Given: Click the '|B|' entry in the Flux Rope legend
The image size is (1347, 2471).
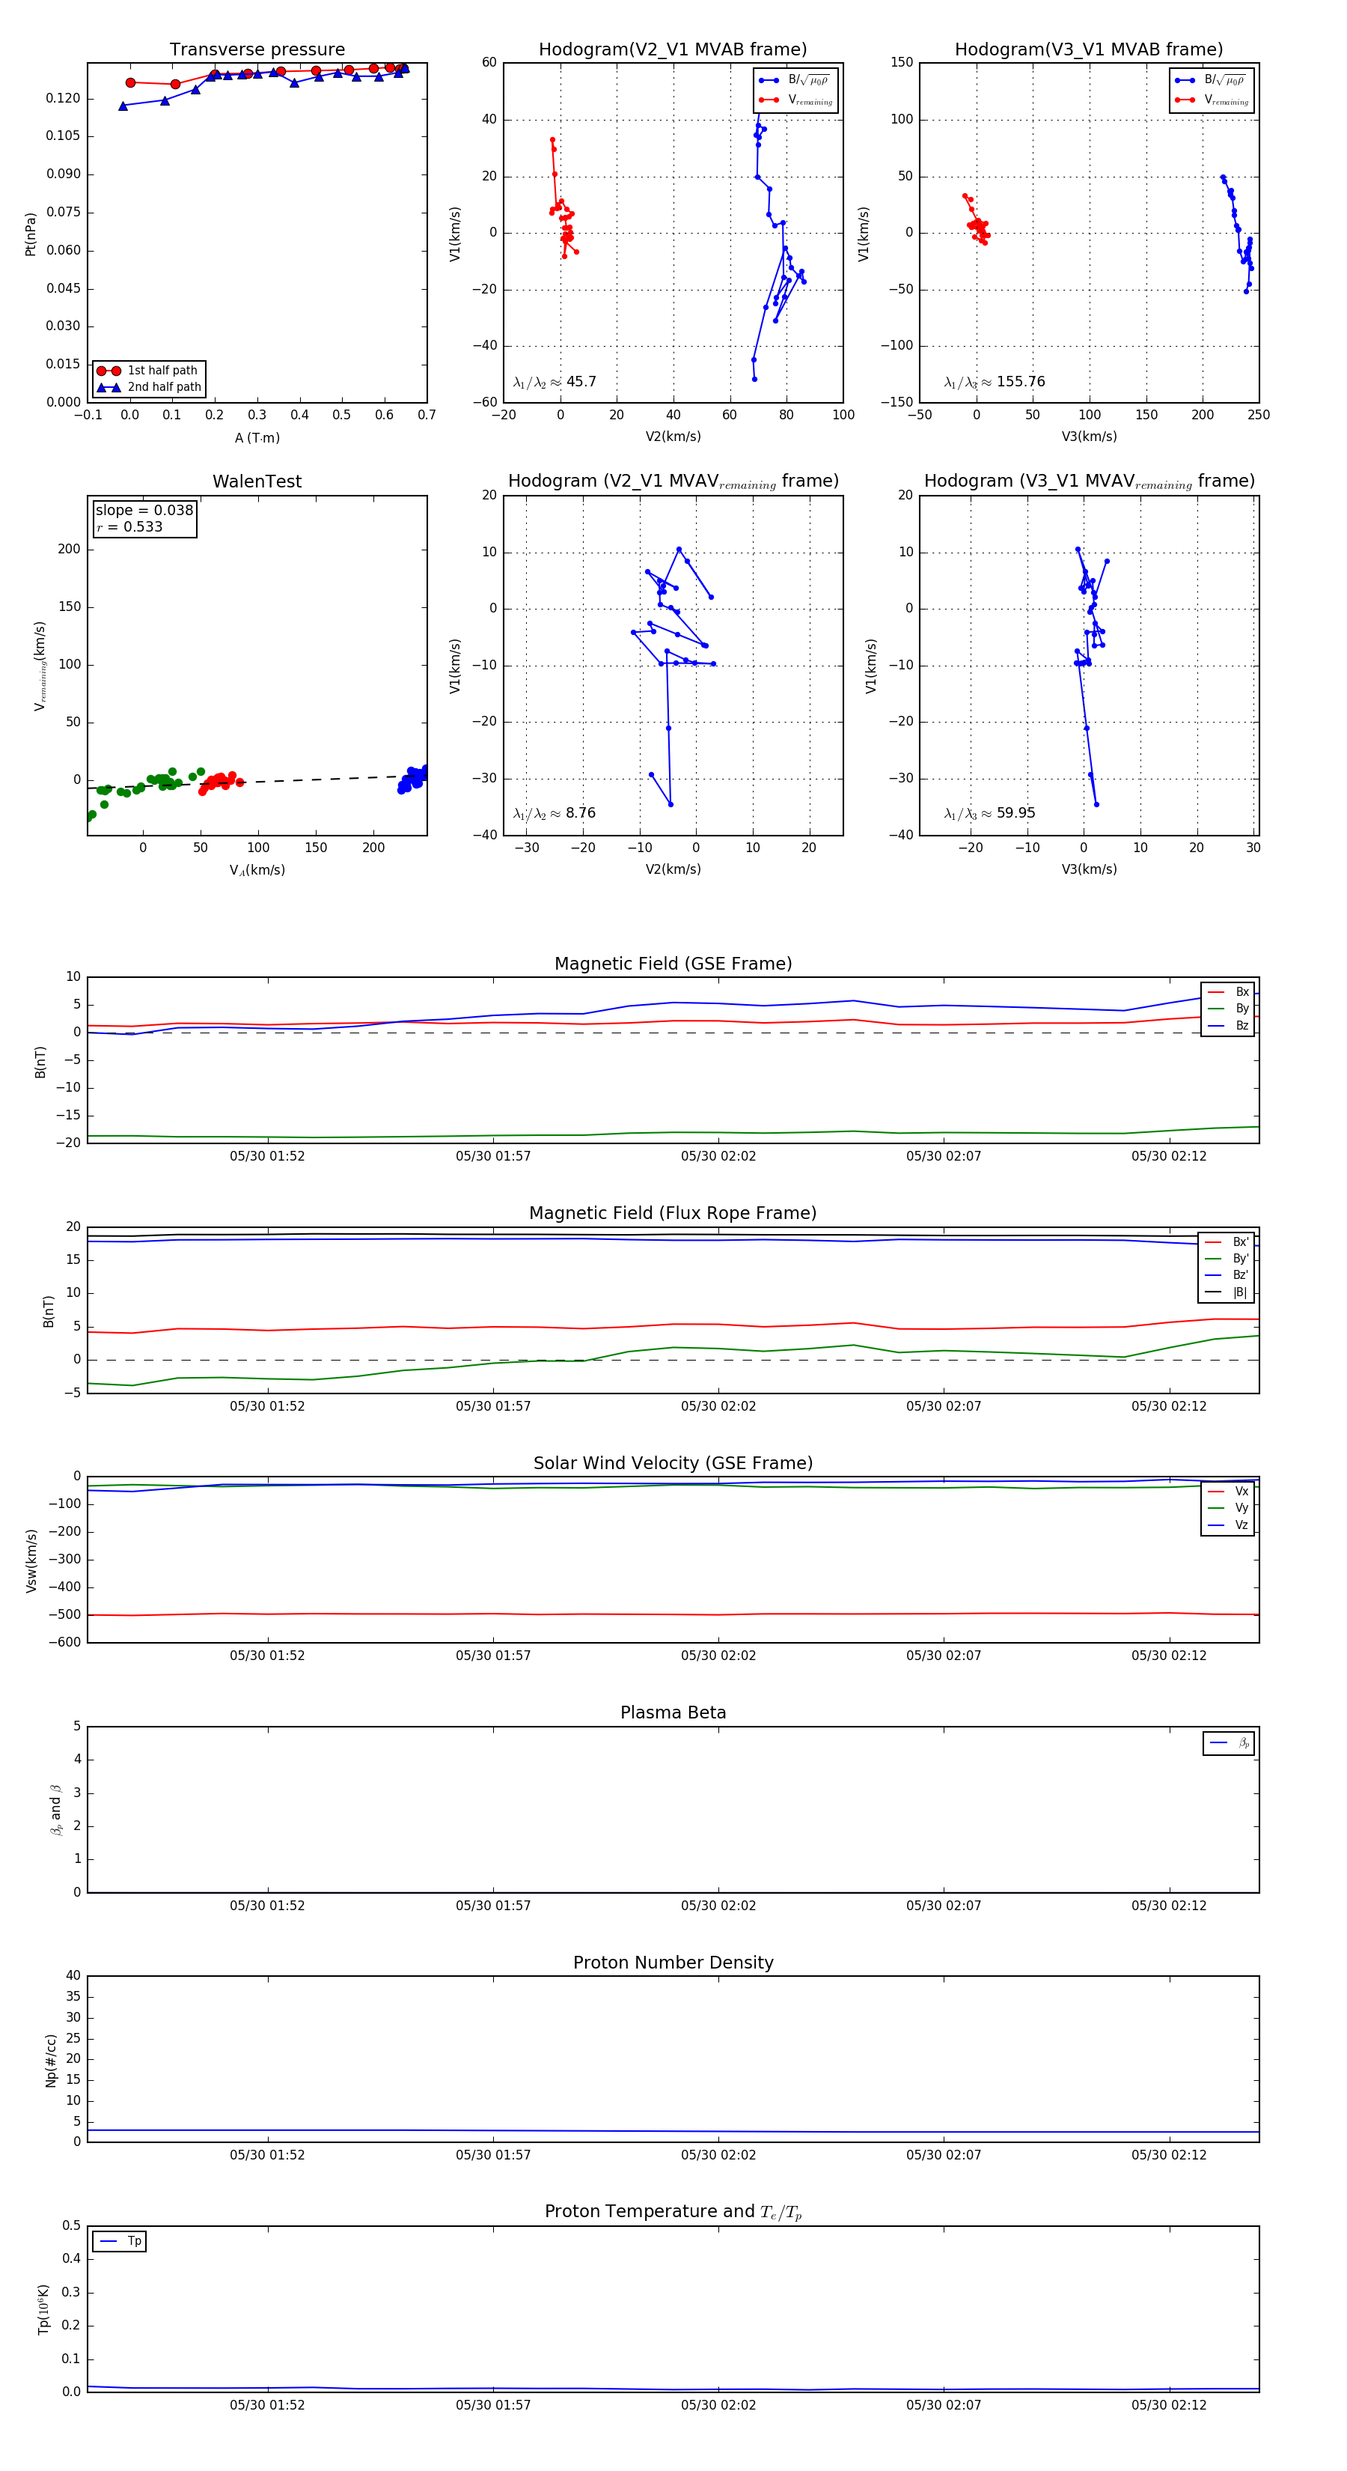Looking at the screenshot, I should point(1227,1293).
